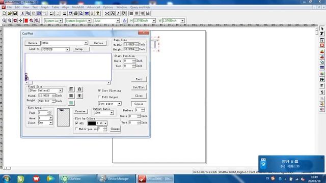This screenshot has height=183, width=326.
Task: Enable the Fill Output checkbox
Action: point(99,97)
